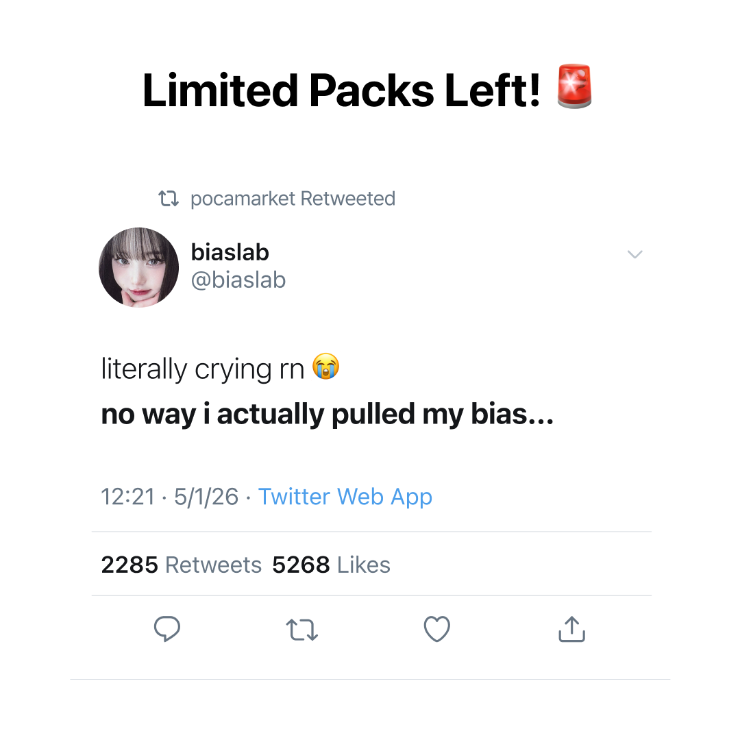
Task: View the 2285 Retweets list
Action: tap(181, 565)
